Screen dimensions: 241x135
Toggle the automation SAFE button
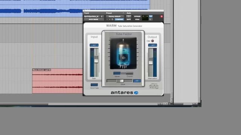tap(129, 19)
